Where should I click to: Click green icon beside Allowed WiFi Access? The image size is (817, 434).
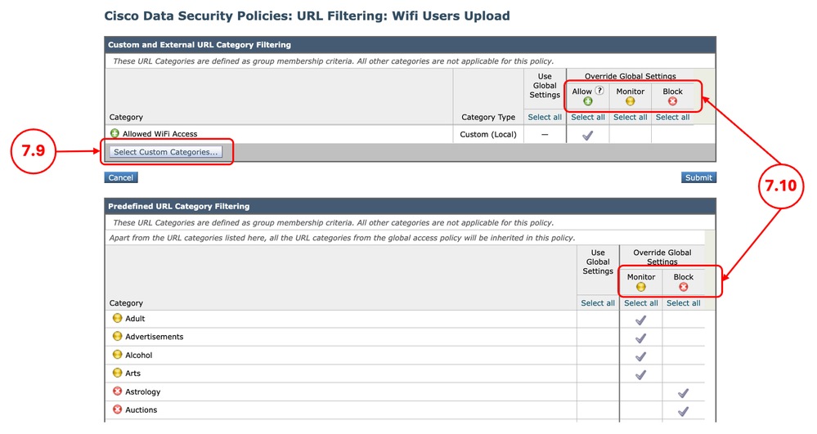[x=114, y=133]
